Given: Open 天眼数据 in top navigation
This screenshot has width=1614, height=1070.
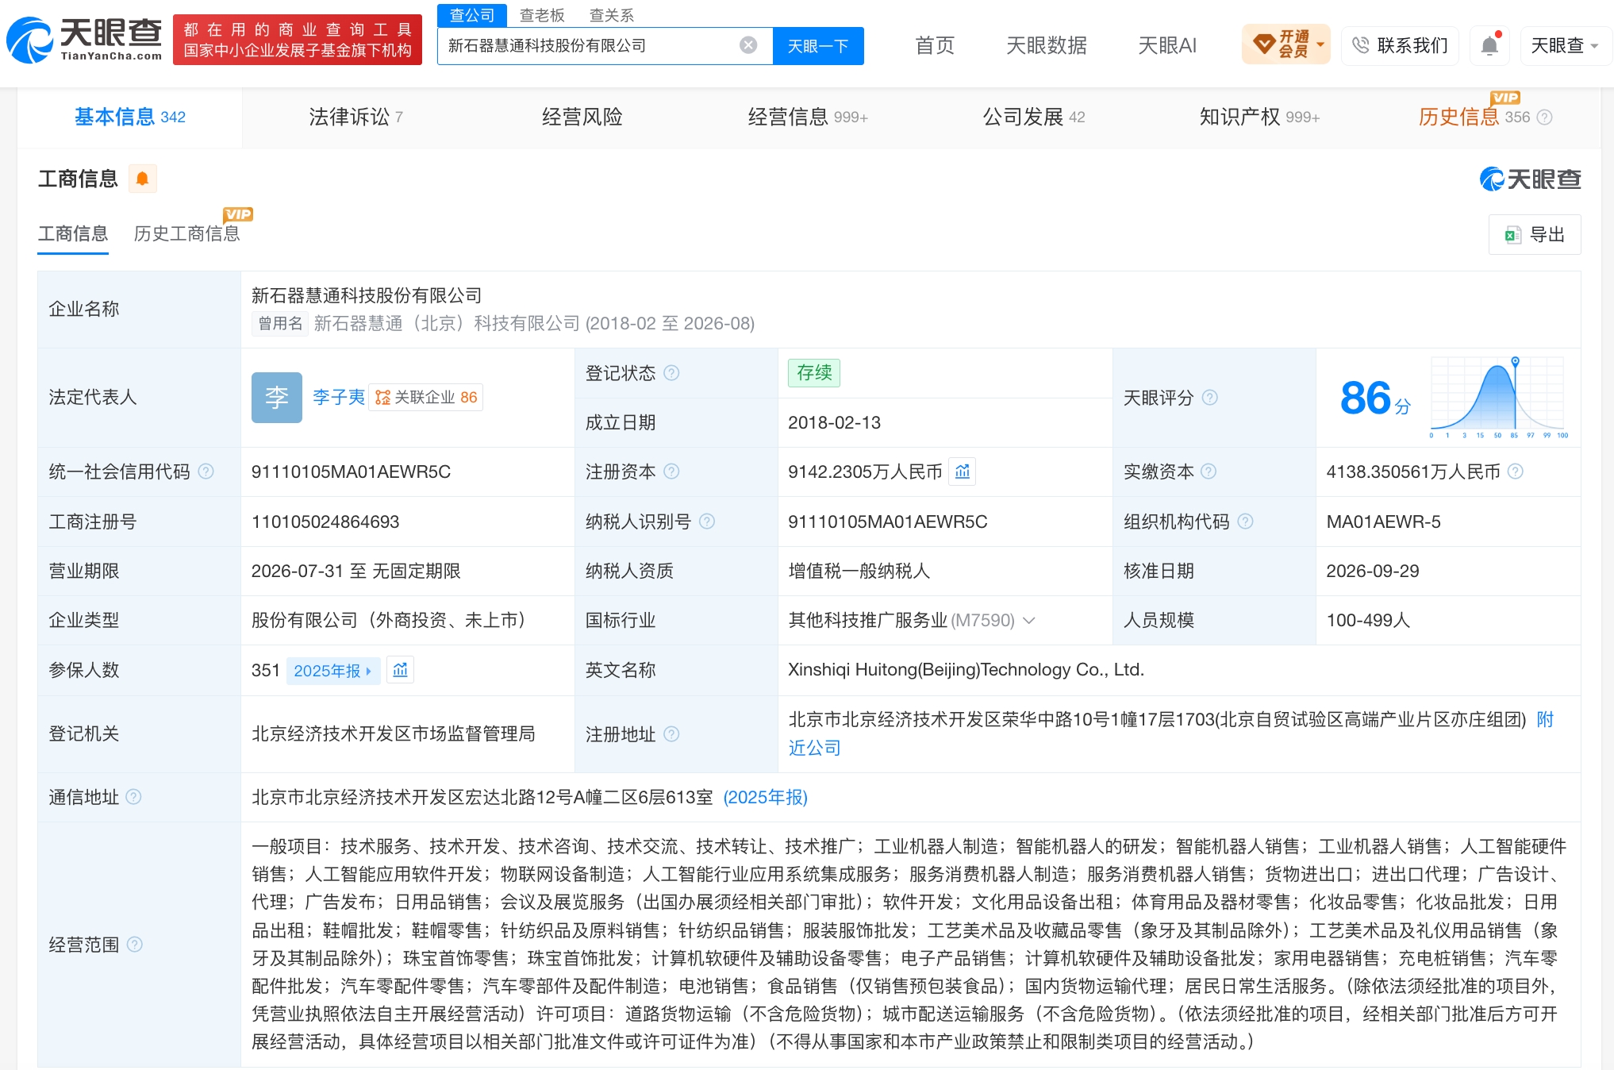Looking at the screenshot, I should [1046, 45].
